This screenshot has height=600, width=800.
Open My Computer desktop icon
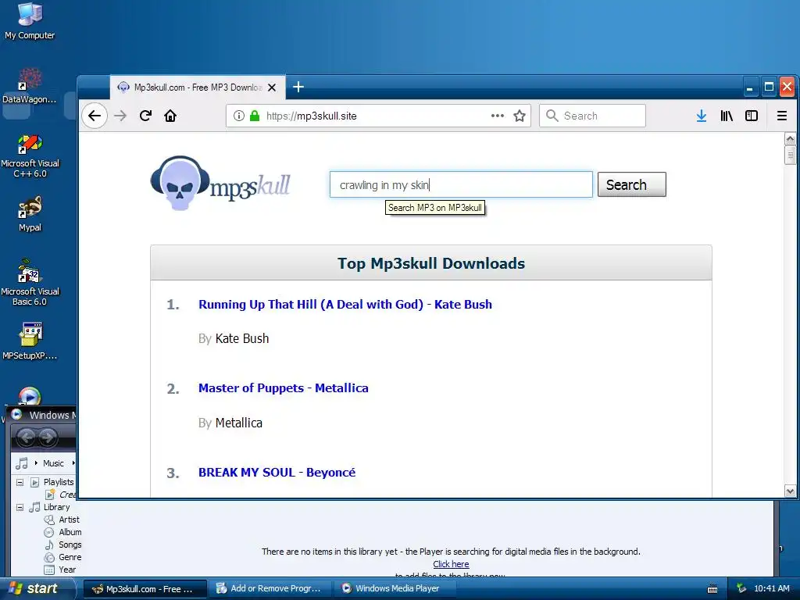pos(30,21)
